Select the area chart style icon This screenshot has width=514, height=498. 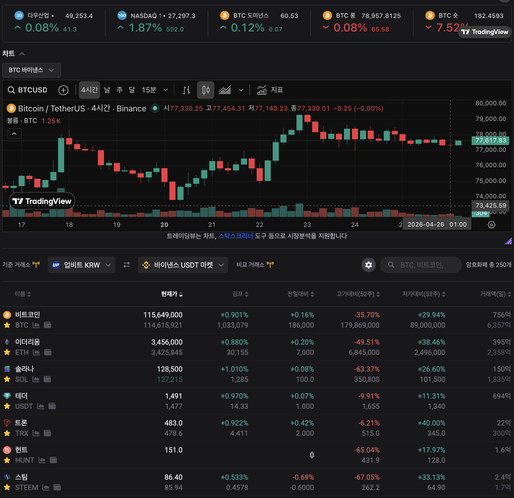(x=225, y=90)
